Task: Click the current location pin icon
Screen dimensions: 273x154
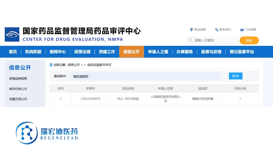Action: point(51,65)
